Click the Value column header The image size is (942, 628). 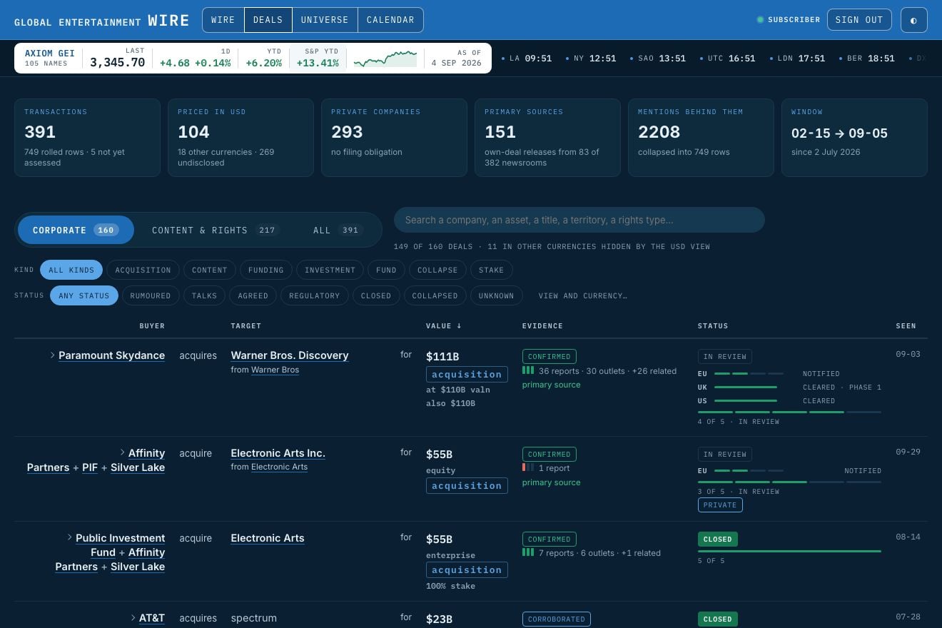pyautogui.click(x=444, y=326)
